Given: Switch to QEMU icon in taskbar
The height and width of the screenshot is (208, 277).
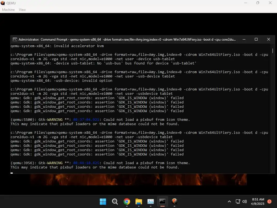Looking at the screenshot, I should [x=174, y=201].
